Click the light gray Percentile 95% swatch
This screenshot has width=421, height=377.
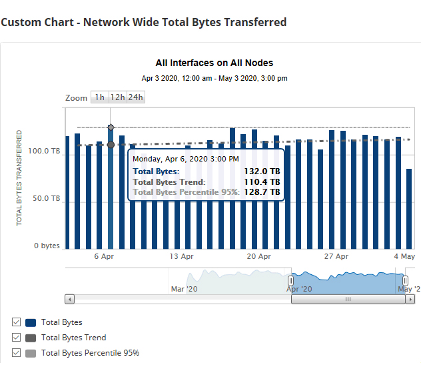coord(31,353)
